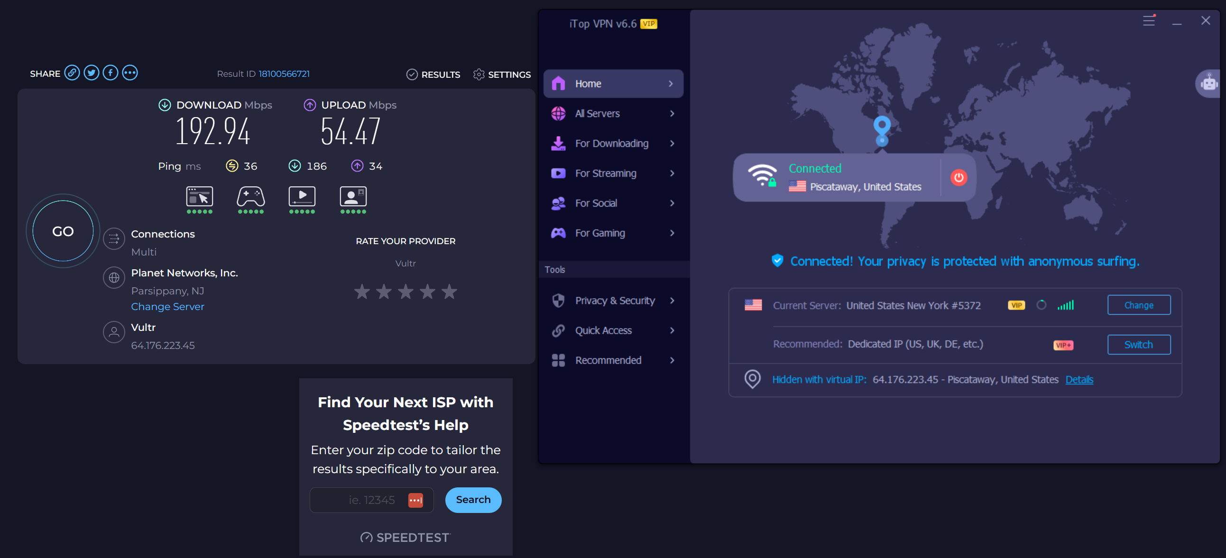Viewport: 1226px width, 558px height.
Task: Open For Gaming servers
Action: 613,234
